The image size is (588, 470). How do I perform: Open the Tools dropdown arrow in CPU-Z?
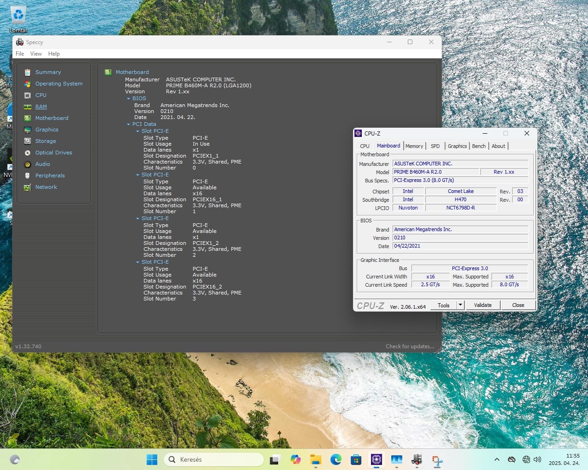[x=460, y=305]
